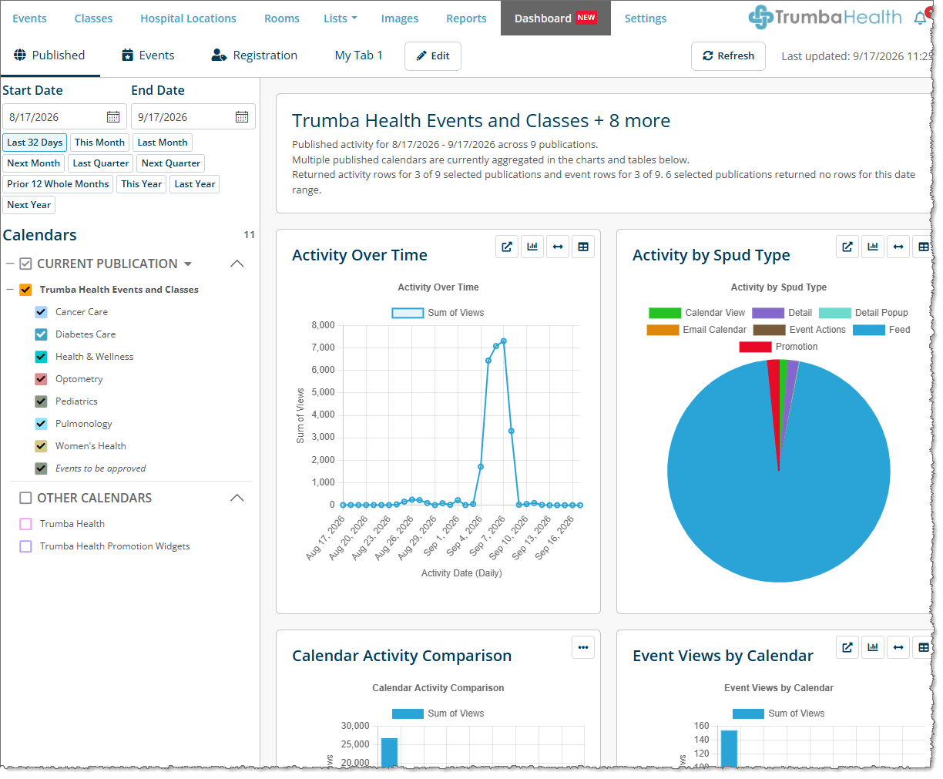Switch Activity Over Time to bar chart view
This screenshot has height=779, width=943.
(x=532, y=247)
